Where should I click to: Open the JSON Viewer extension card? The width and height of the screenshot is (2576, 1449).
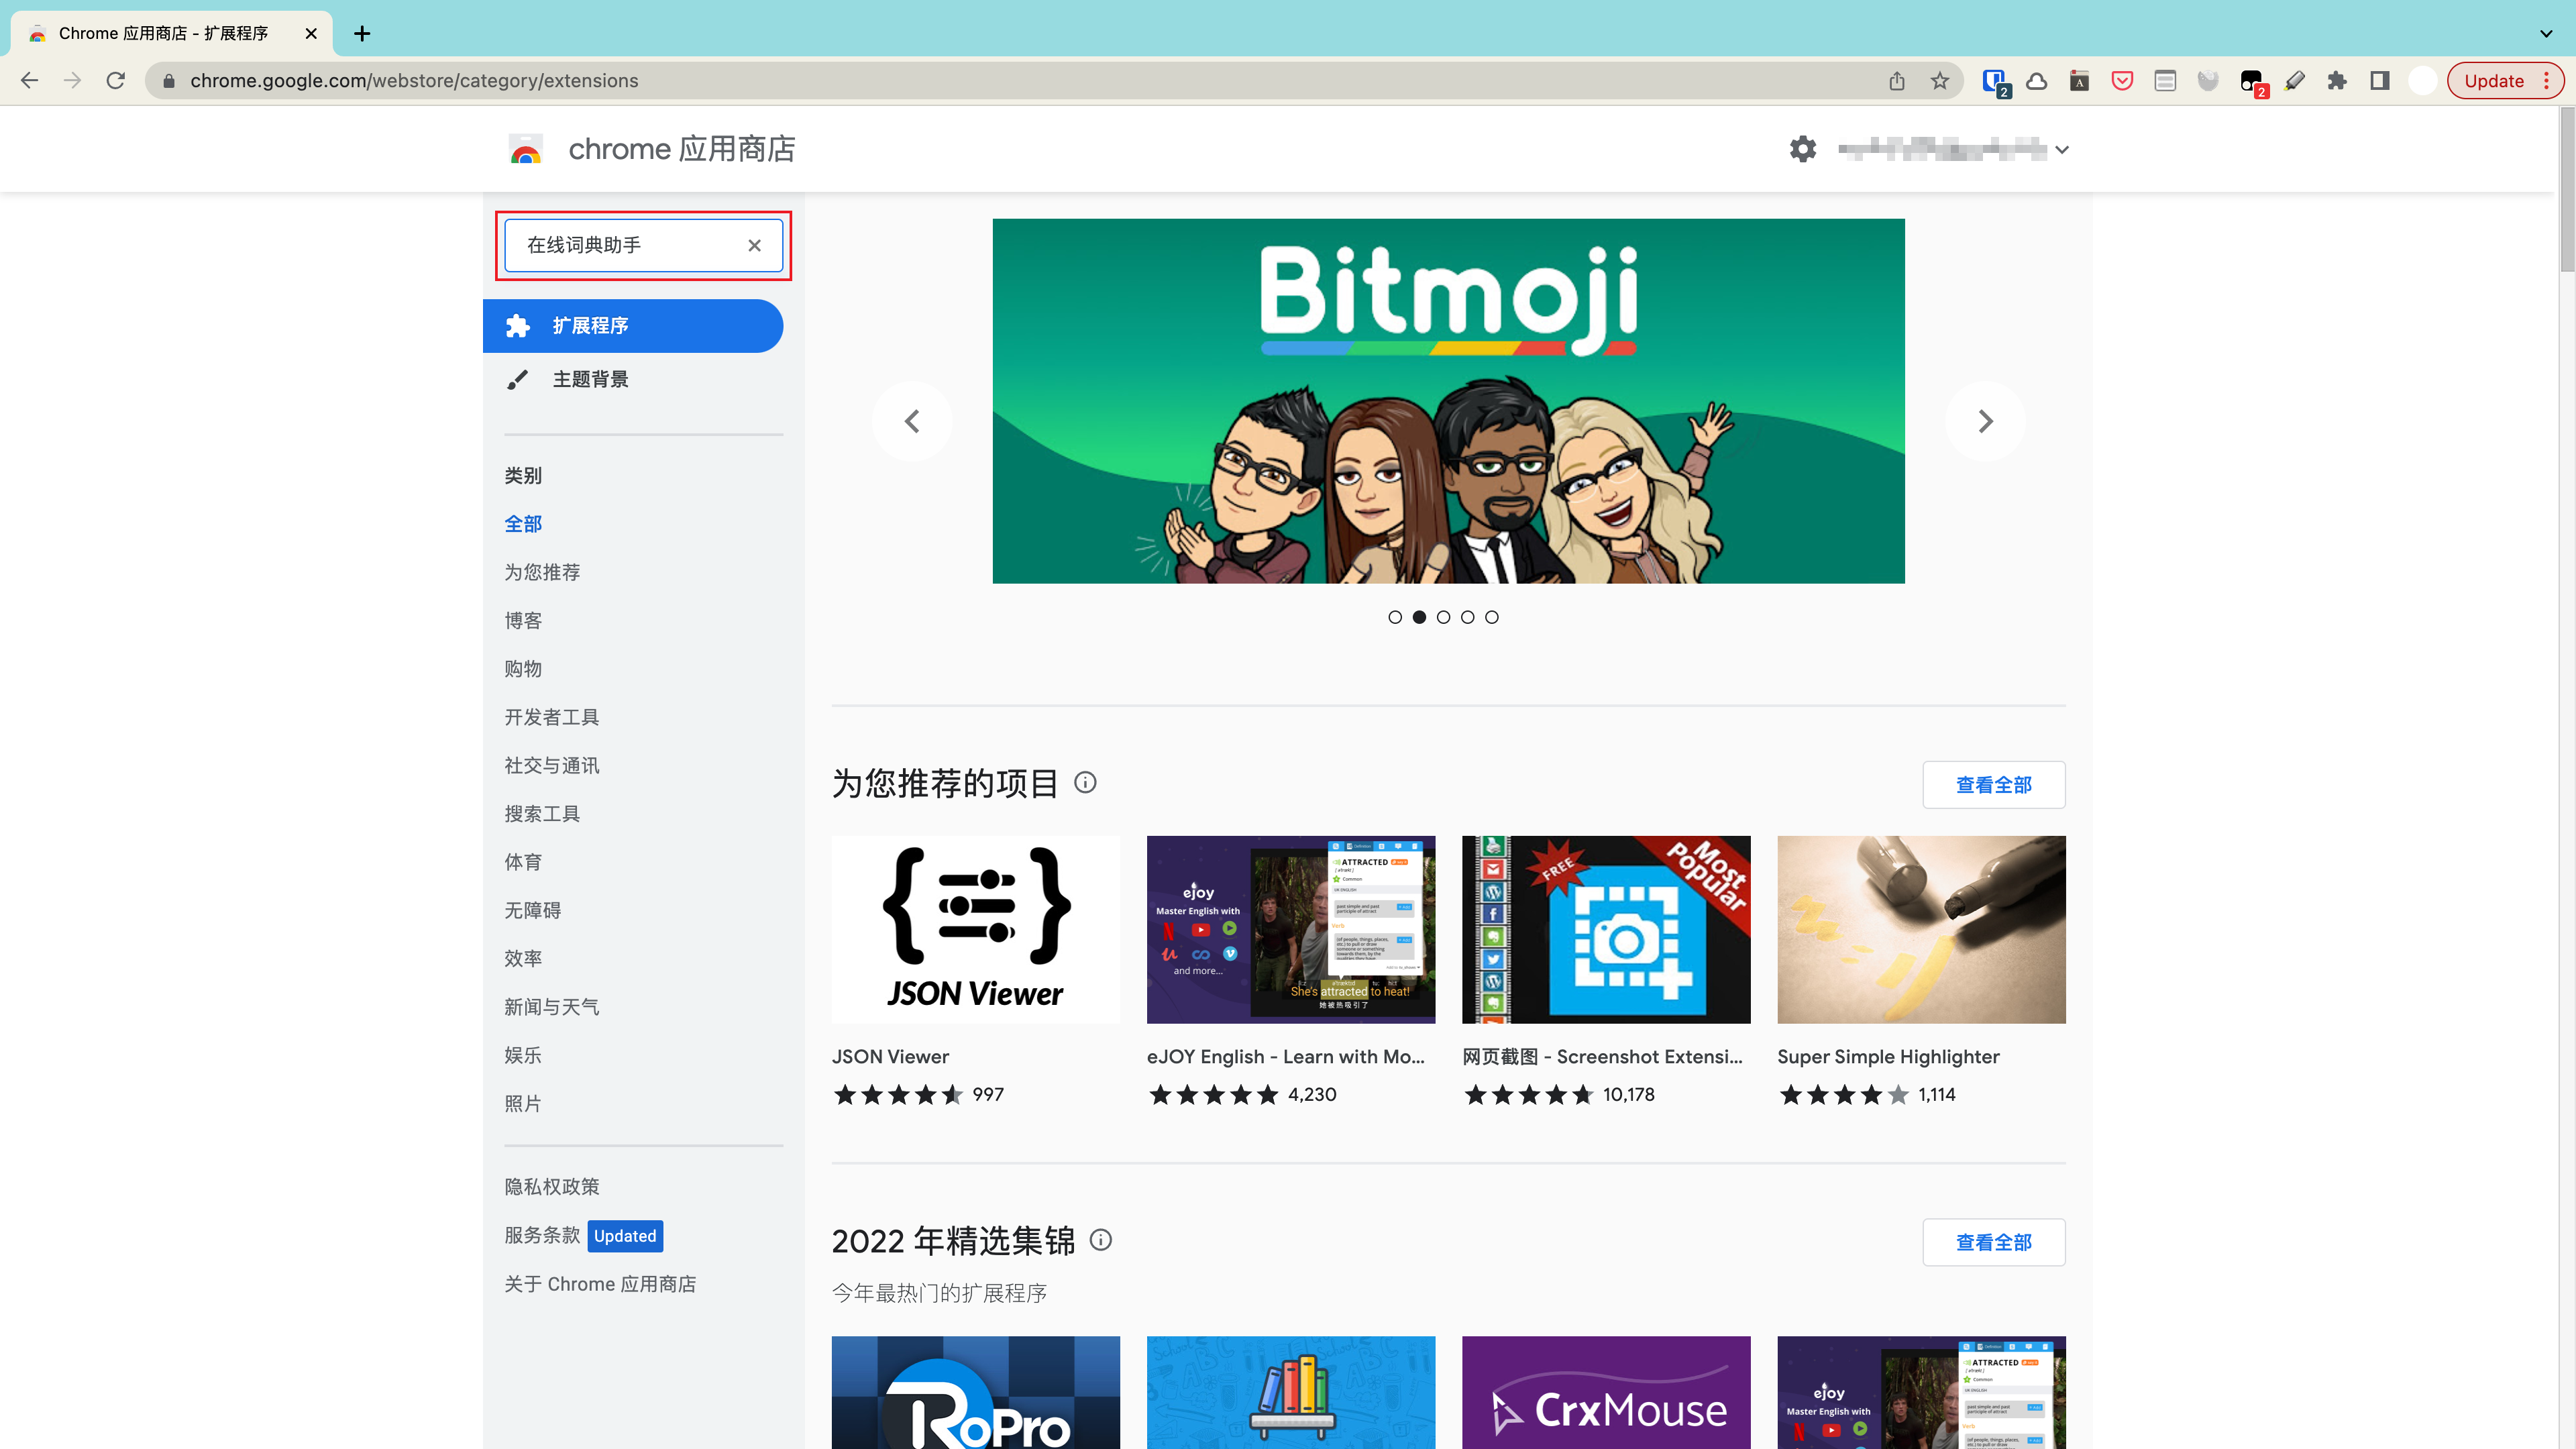(x=976, y=970)
